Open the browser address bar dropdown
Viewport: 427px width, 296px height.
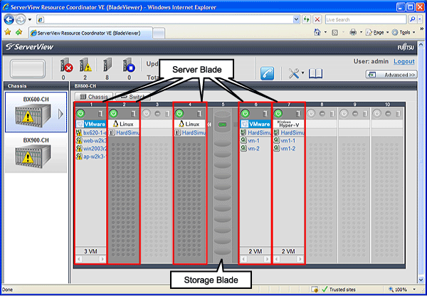(x=296, y=19)
